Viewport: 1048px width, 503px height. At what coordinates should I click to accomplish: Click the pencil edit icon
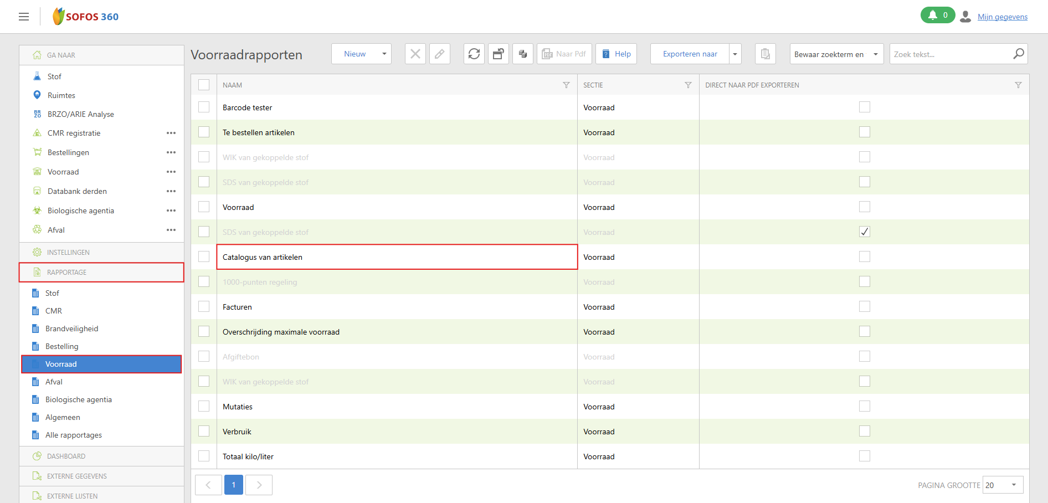tap(440, 54)
